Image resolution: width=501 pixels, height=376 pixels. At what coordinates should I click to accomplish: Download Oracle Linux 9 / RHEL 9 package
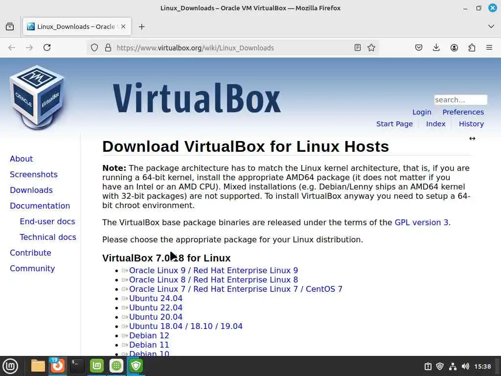pyautogui.click(x=213, y=270)
